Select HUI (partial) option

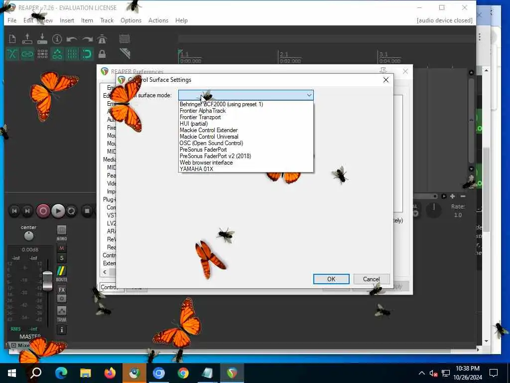click(x=246, y=124)
